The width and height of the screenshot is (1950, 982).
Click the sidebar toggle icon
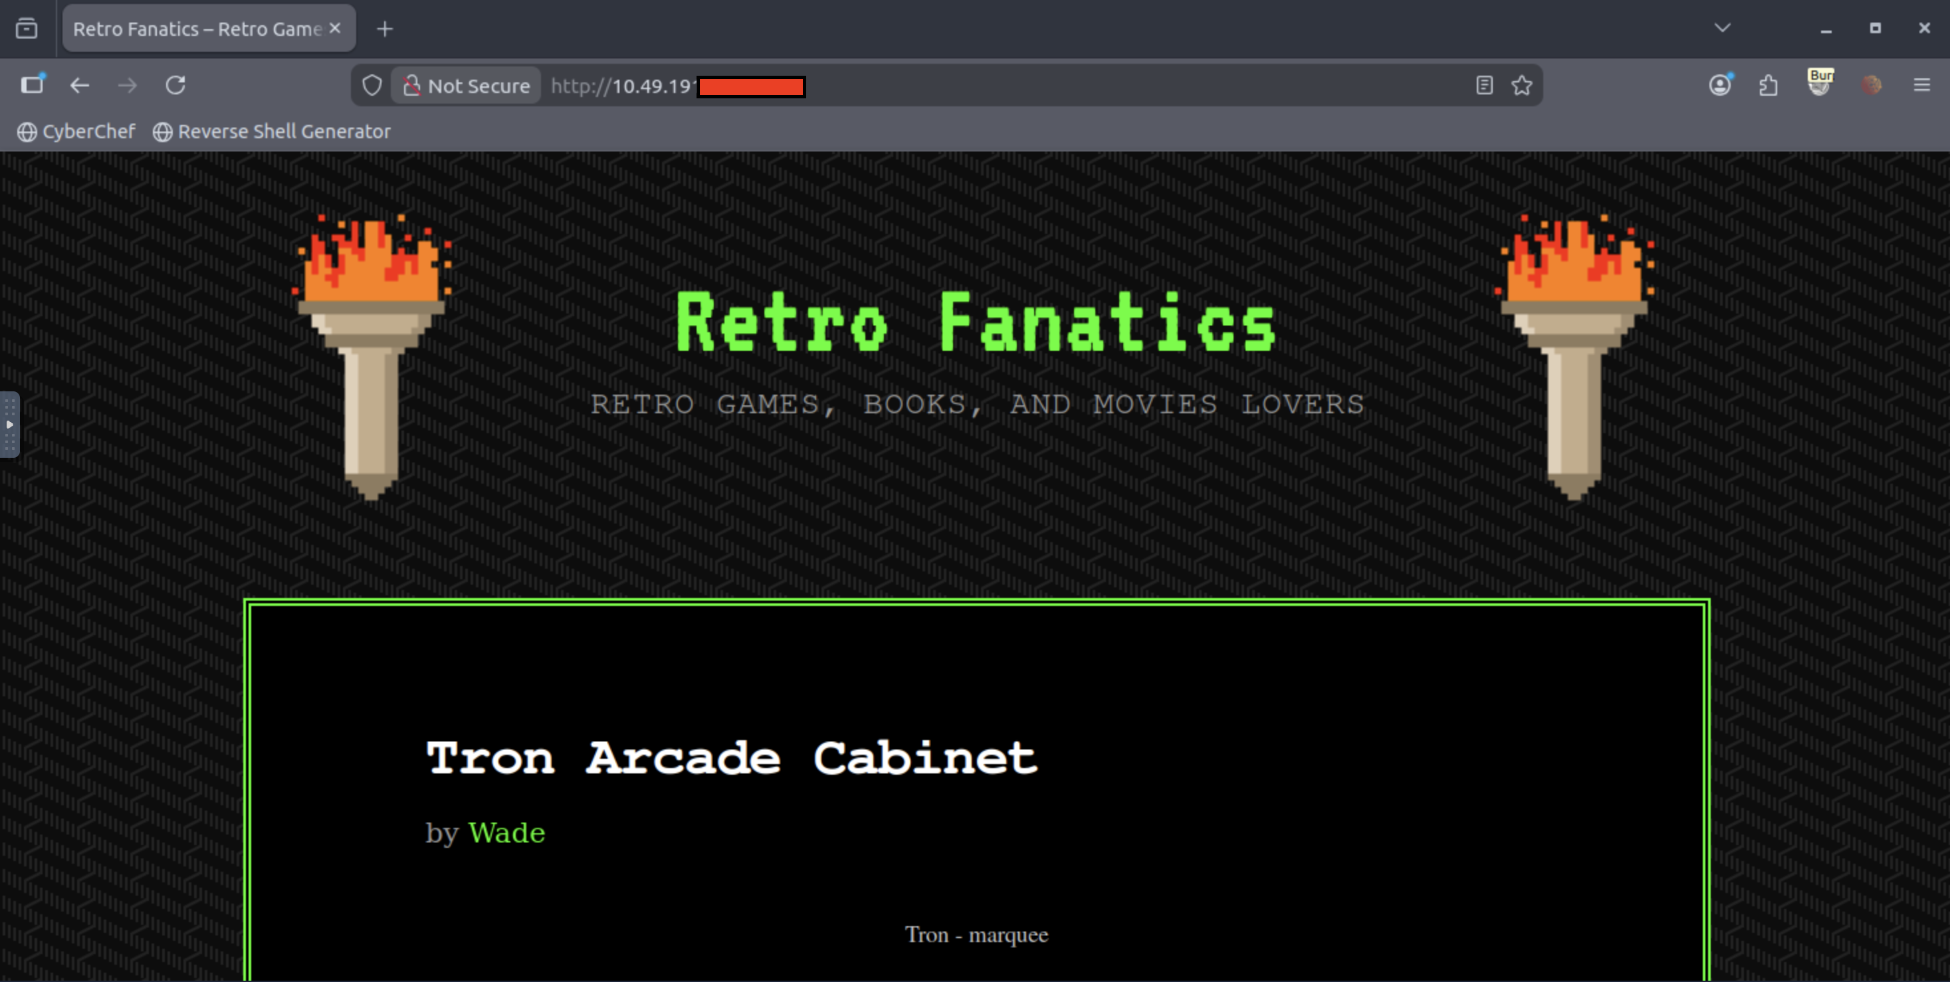pyautogui.click(x=32, y=85)
